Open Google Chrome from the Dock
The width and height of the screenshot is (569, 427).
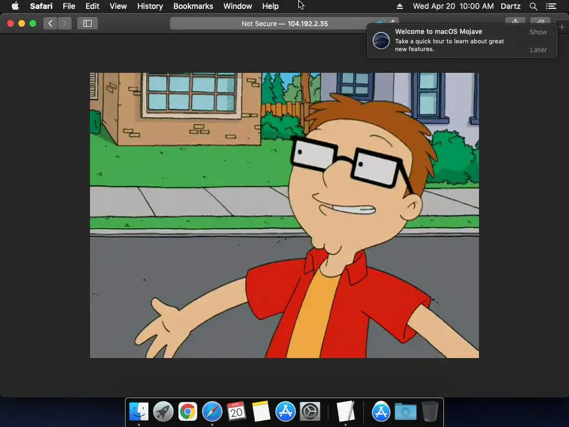coord(188,412)
